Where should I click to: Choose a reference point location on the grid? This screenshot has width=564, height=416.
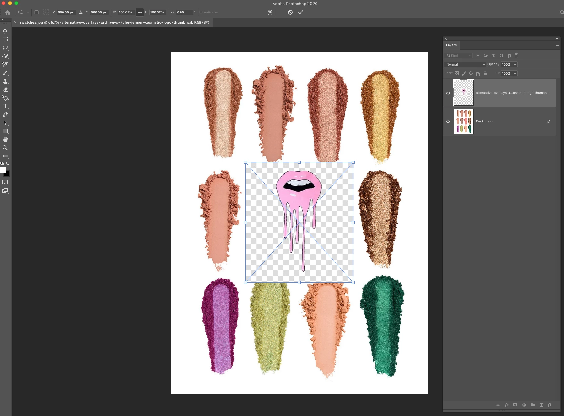click(46, 12)
